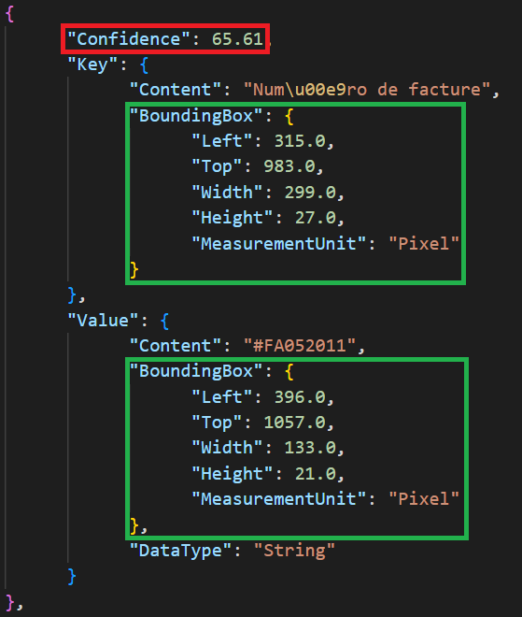Click Width value 133.0
522x617 pixels.
310,448
